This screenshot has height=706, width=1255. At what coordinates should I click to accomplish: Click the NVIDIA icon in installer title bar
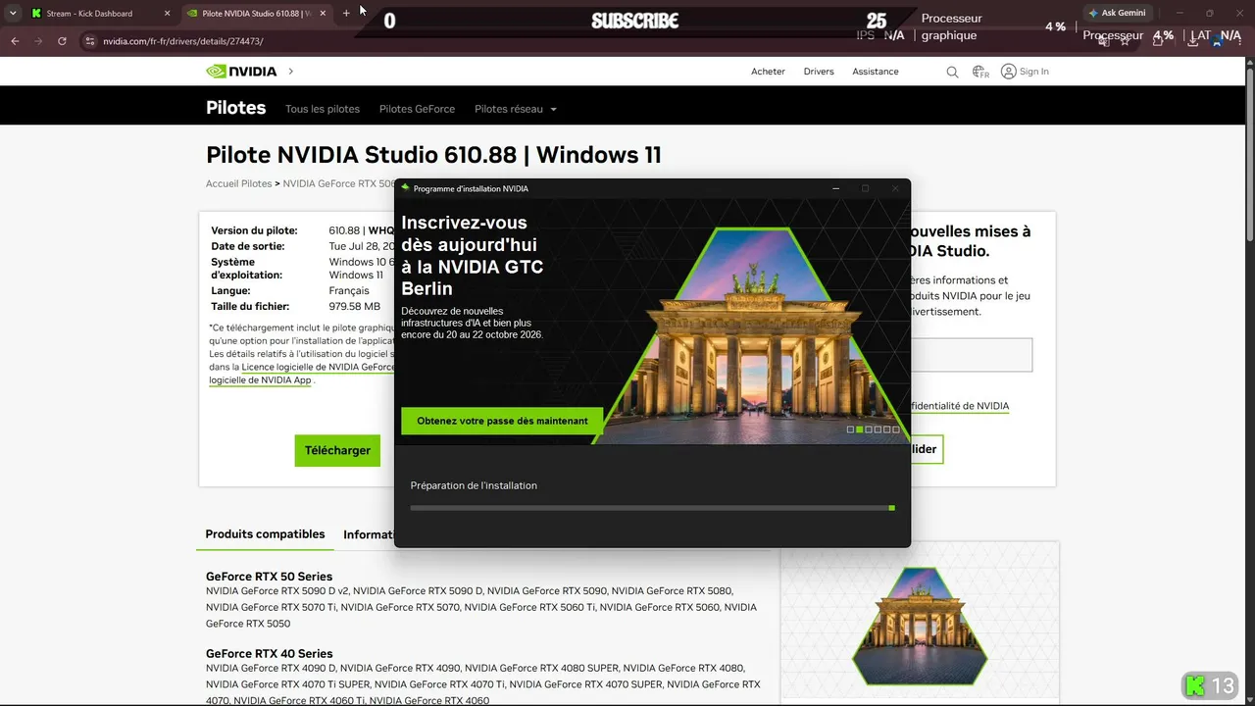coord(405,188)
